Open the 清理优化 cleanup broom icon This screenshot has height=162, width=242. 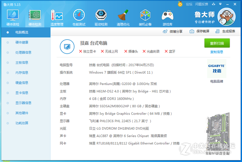tap(123, 18)
